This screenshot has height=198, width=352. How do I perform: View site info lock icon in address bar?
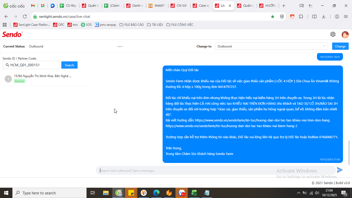35,16
